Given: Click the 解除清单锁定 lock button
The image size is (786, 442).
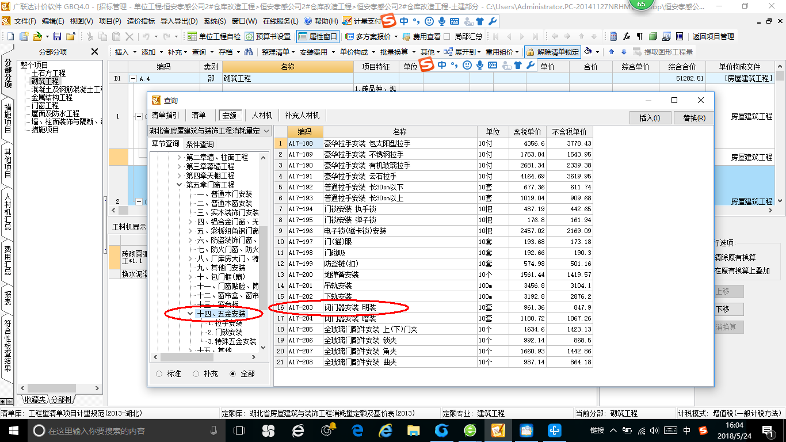Looking at the screenshot, I should tap(552, 52).
